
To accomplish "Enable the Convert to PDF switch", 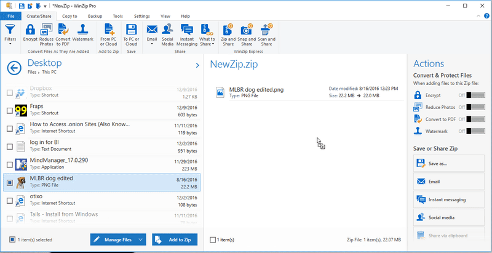I will 475,119.
